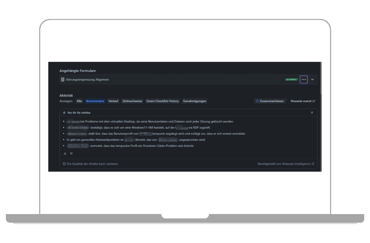
Task: Close the AI summary panel
Action: click(x=312, y=113)
